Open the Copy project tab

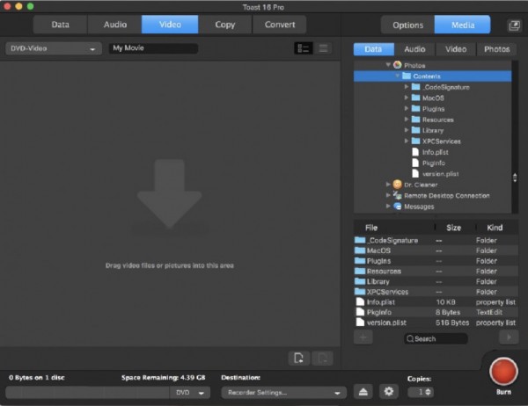(225, 25)
